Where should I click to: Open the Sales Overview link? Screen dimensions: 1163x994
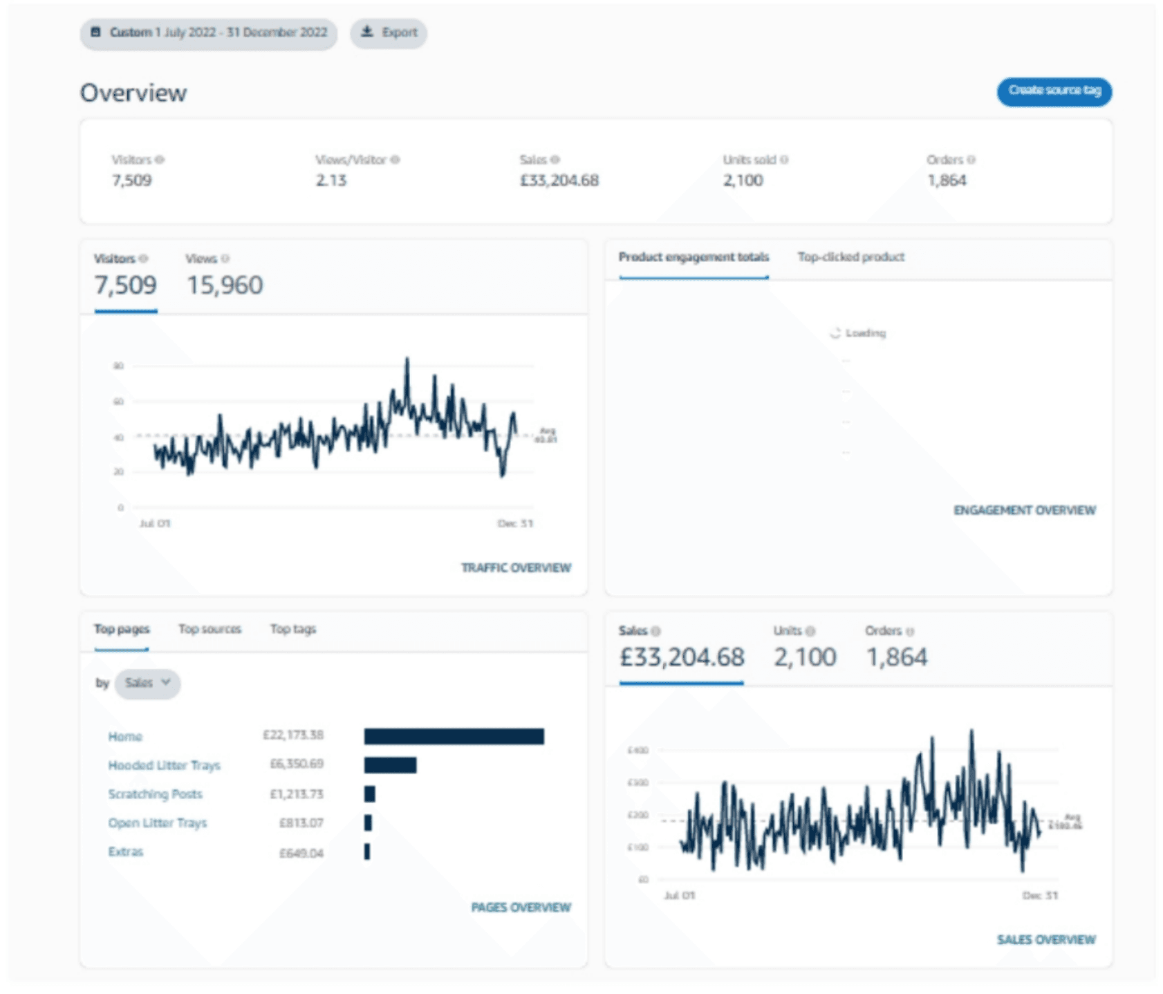coord(1046,939)
